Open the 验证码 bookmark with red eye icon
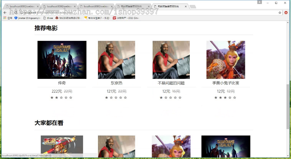The width and height of the screenshot is (291, 159). 68,18
